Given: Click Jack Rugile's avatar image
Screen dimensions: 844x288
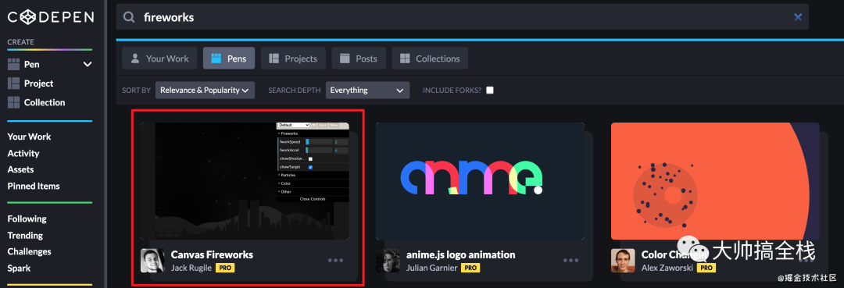Looking at the screenshot, I should tap(152, 260).
